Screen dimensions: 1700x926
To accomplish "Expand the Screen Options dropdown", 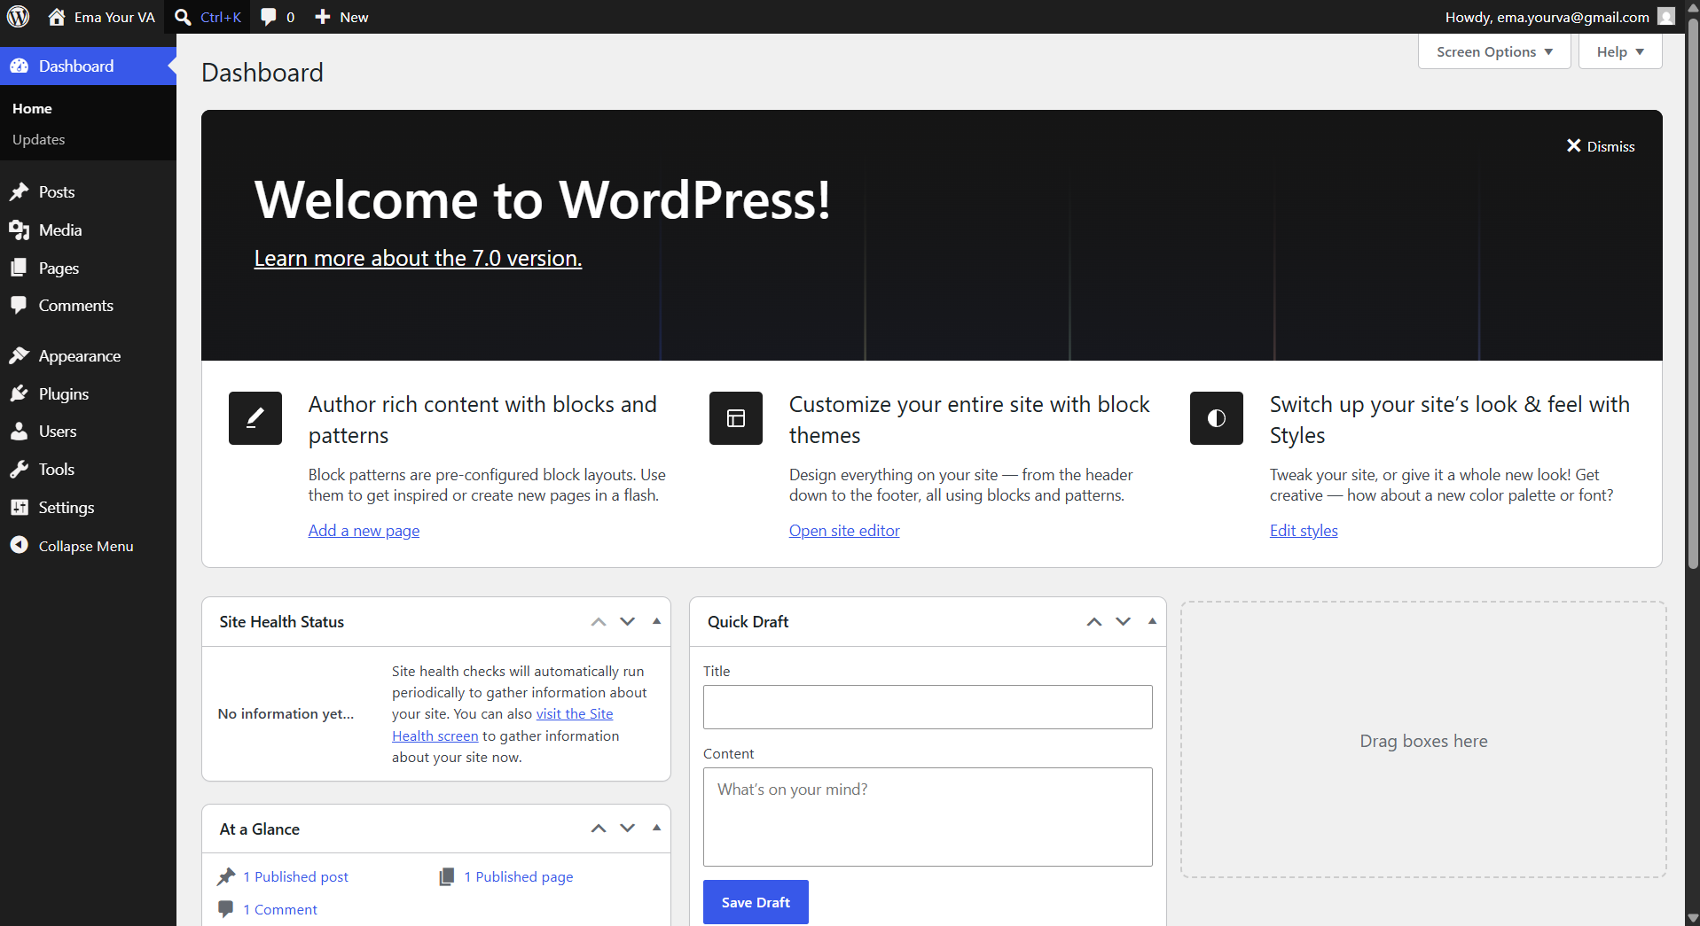I will pos(1494,51).
